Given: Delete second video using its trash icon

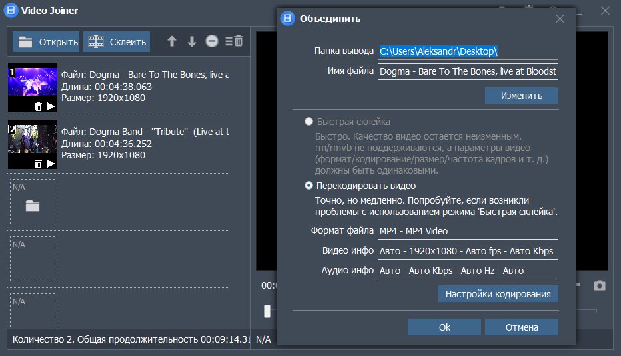Looking at the screenshot, I should [39, 164].
